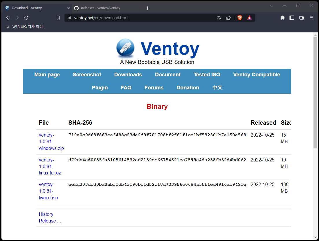Reload the current page
The width and height of the screenshot is (319, 241).
(26, 18)
